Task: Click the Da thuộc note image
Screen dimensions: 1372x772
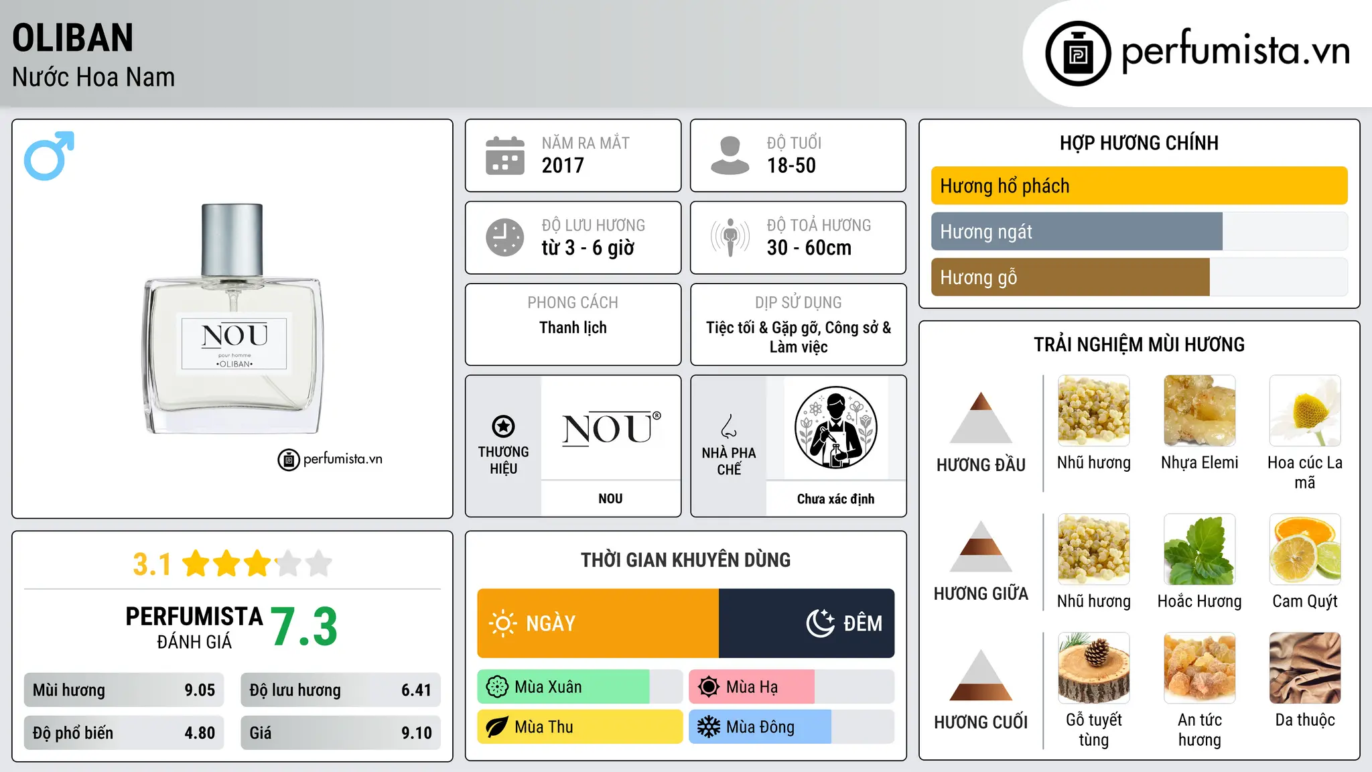Action: (x=1305, y=668)
